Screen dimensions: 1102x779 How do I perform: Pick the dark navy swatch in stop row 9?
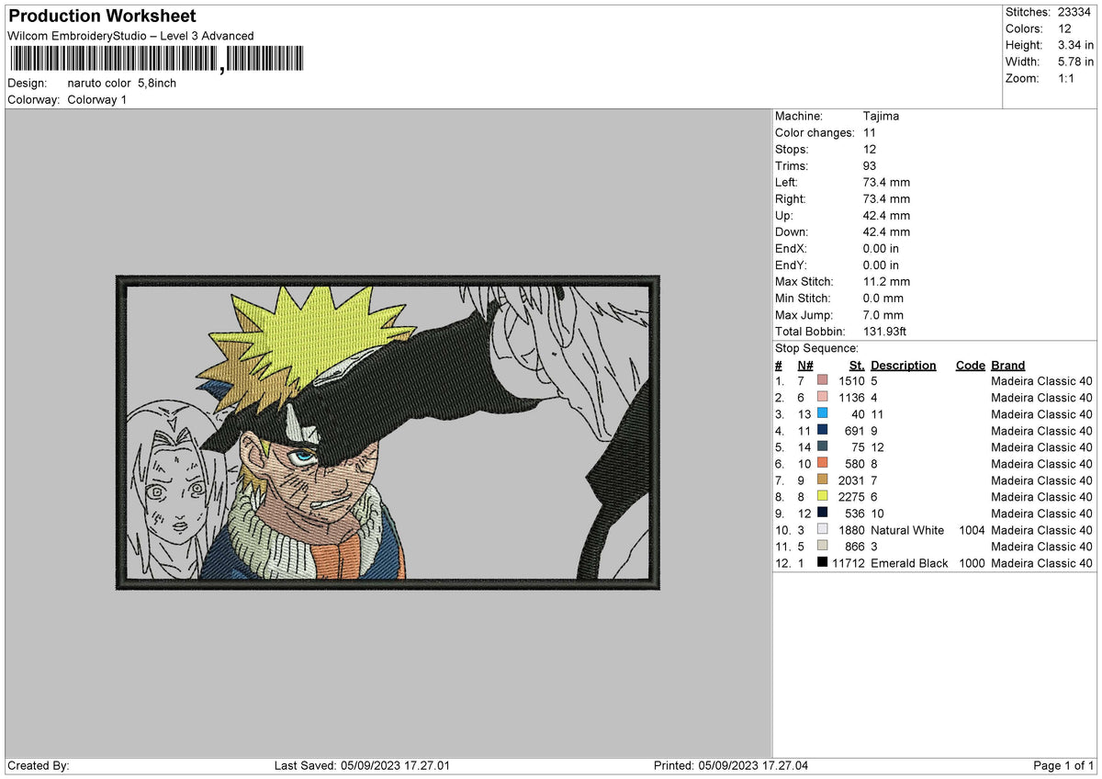(822, 514)
